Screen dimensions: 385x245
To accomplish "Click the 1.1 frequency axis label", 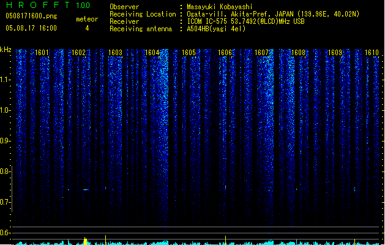I will click(x=4, y=80).
